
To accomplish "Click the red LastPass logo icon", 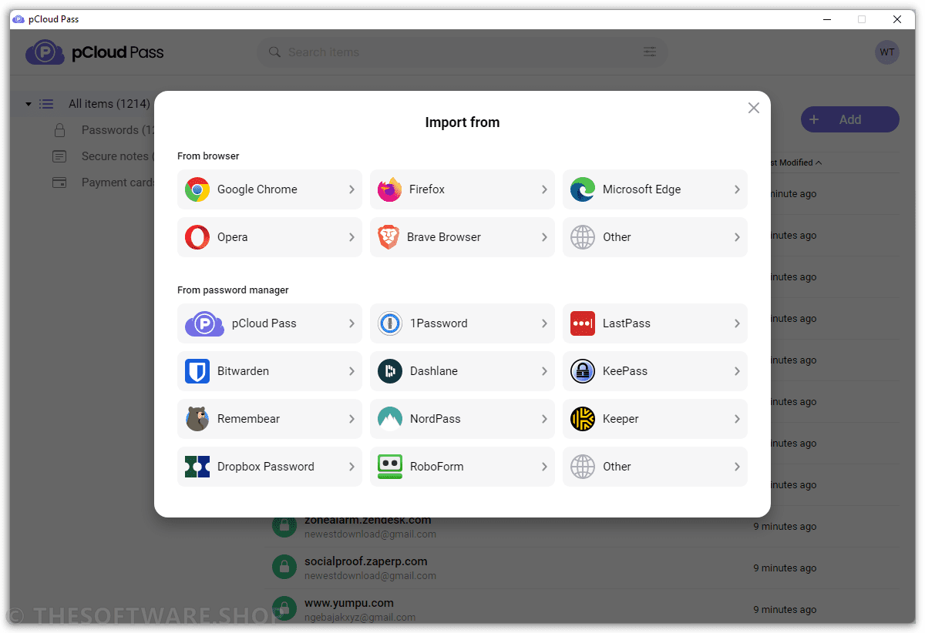I will [583, 323].
